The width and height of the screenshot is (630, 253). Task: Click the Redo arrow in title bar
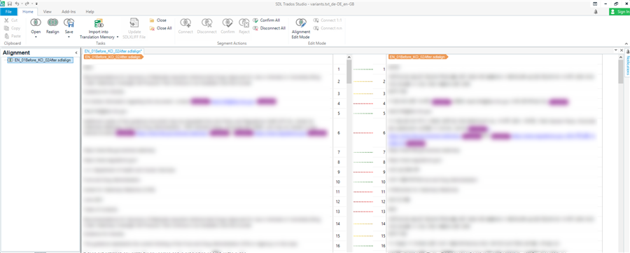(x=27, y=4)
